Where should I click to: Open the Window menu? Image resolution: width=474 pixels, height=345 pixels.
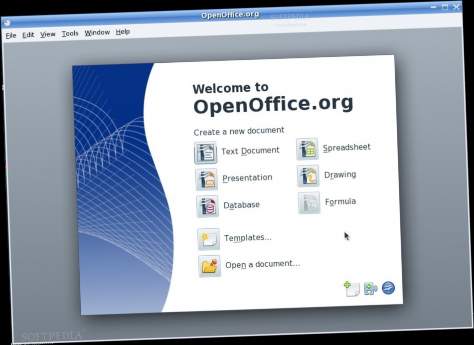(97, 32)
